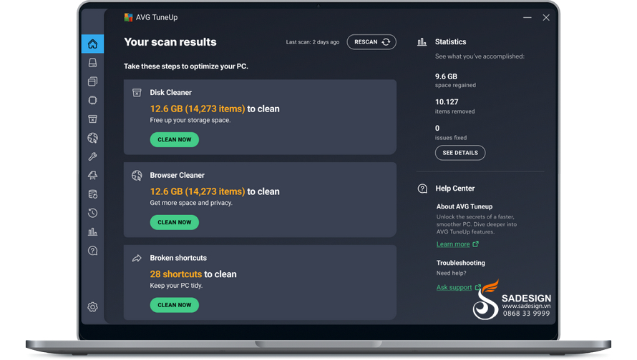
Task: Click the external link icon beside Ask support
Action: click(x=478, y=287)
